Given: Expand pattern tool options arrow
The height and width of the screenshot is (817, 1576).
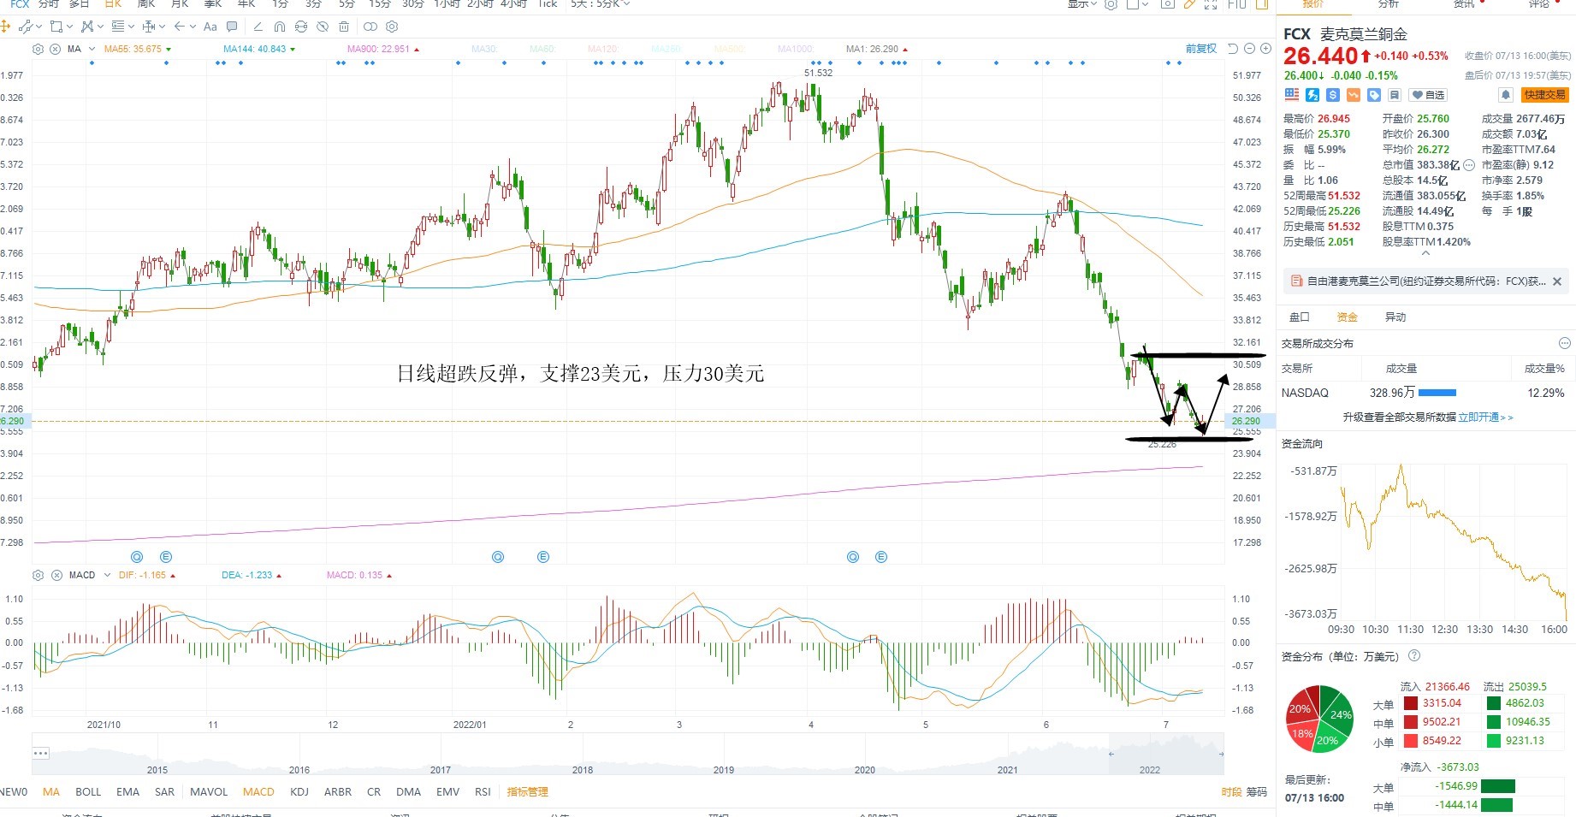Looking at the screenshot, I should (100, 27).
